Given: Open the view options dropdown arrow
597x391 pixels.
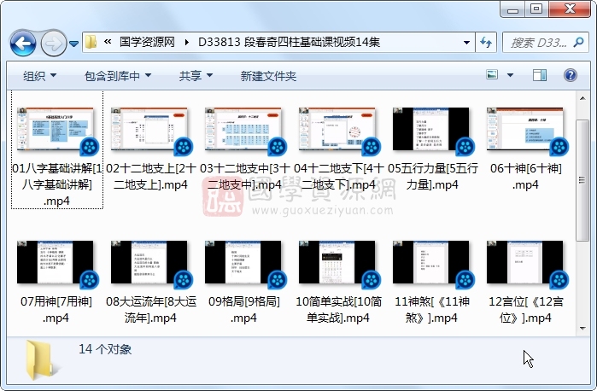Looking at the screenshot, I should [x=510, y=75].
